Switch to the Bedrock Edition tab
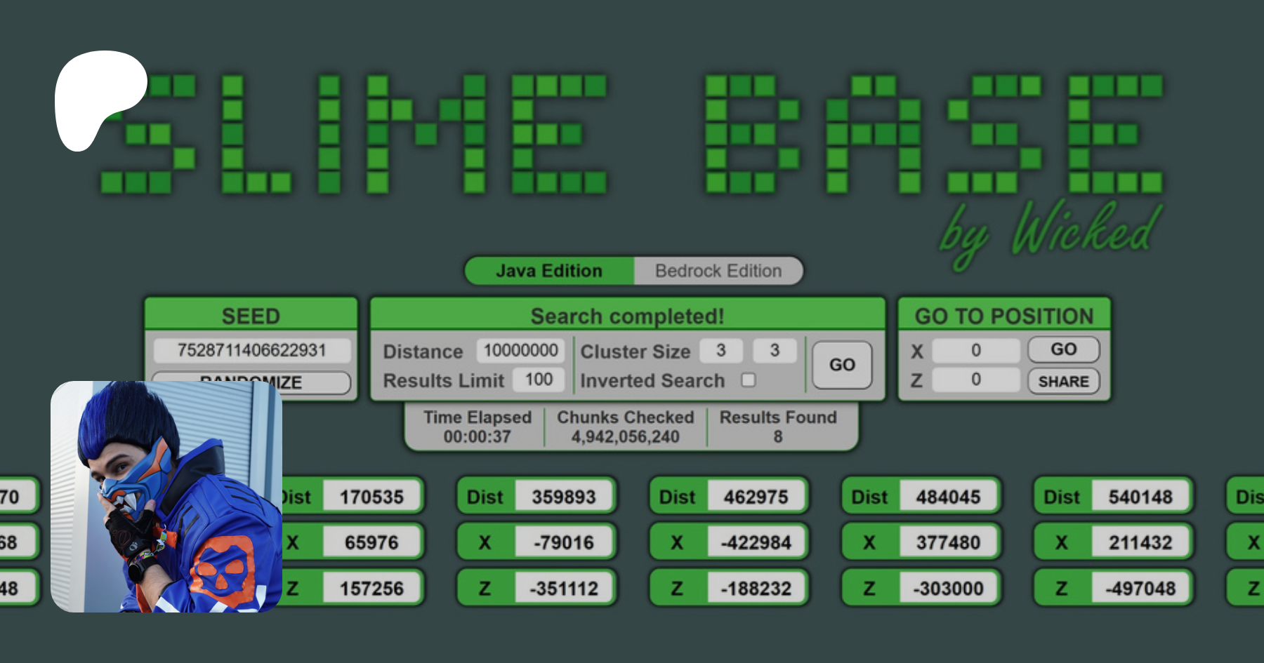This screenshot has width=1264, height=663. [x=718, y=271]
